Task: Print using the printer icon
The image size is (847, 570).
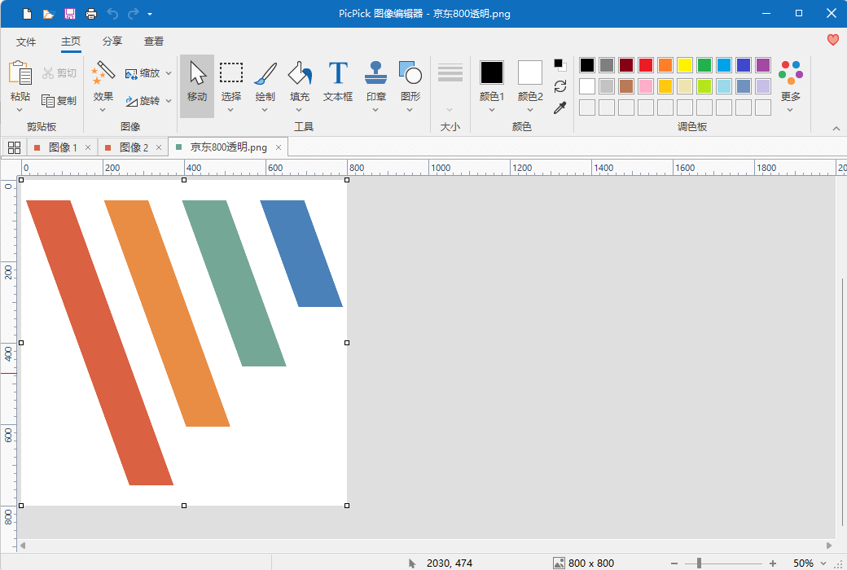Action: click(x=91, y=14)
